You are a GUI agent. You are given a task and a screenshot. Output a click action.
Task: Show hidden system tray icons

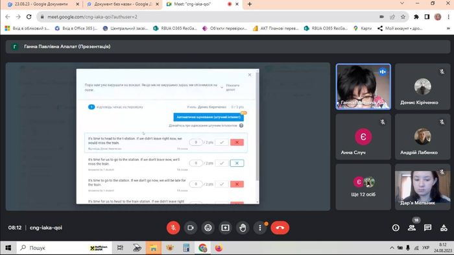click(392, 248)
